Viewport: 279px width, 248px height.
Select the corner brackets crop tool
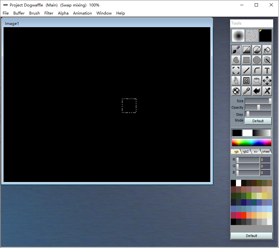[236, 70]
